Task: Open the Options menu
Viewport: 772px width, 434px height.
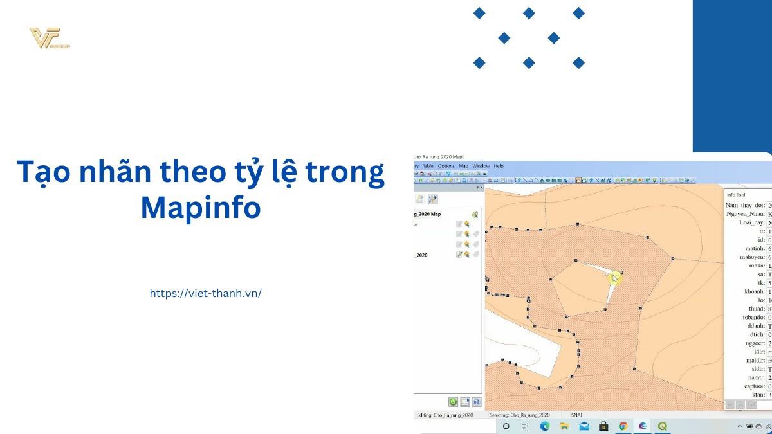Action: 446,166
